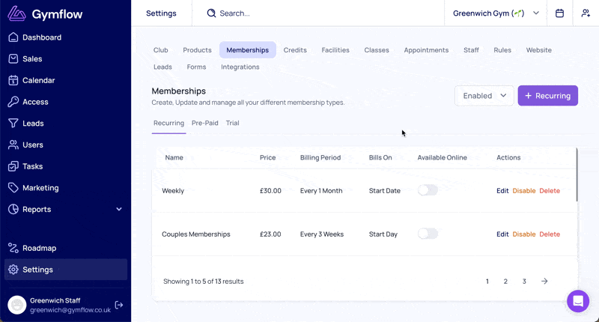Image resolution: width=599 pixels, height=322 pixels.
Task: Delete the Weekly membership
Action: click(549, 191)
